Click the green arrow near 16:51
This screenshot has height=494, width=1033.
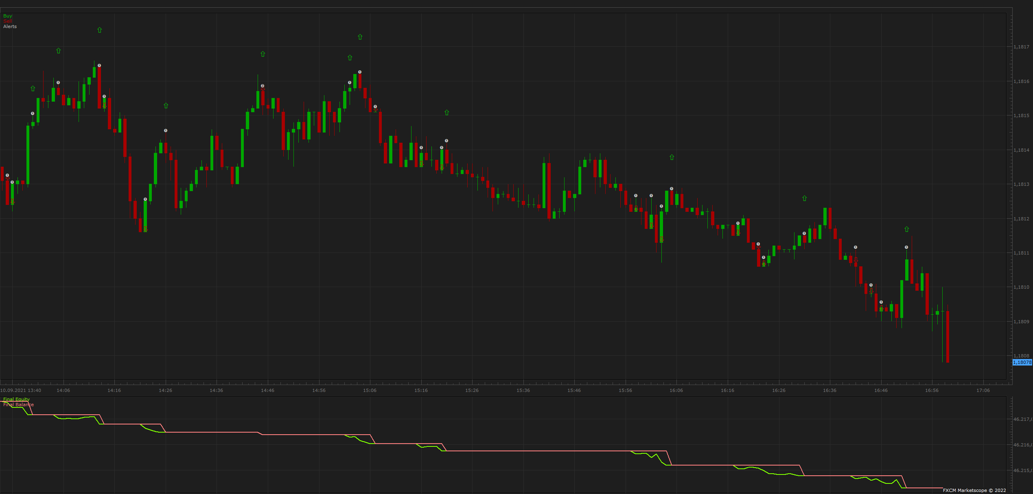907,229
